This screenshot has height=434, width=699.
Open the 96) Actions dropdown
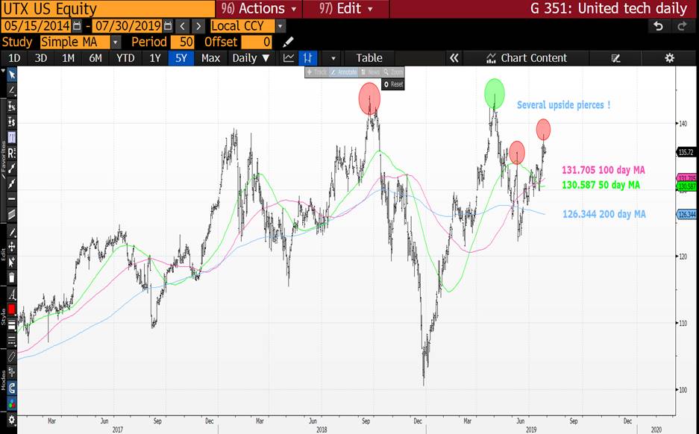click(x=259, y=8)
